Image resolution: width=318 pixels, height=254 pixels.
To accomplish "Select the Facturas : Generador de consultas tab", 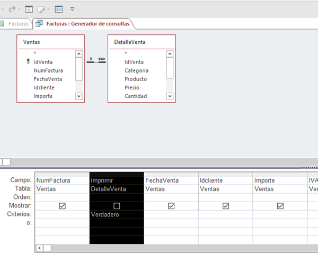I will (x=87, y=24).
